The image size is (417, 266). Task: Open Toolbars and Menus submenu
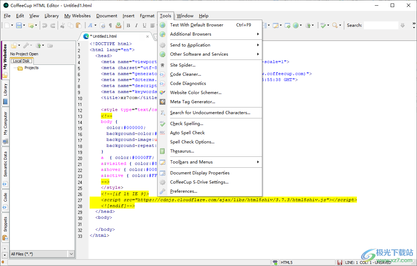(210, 162)
